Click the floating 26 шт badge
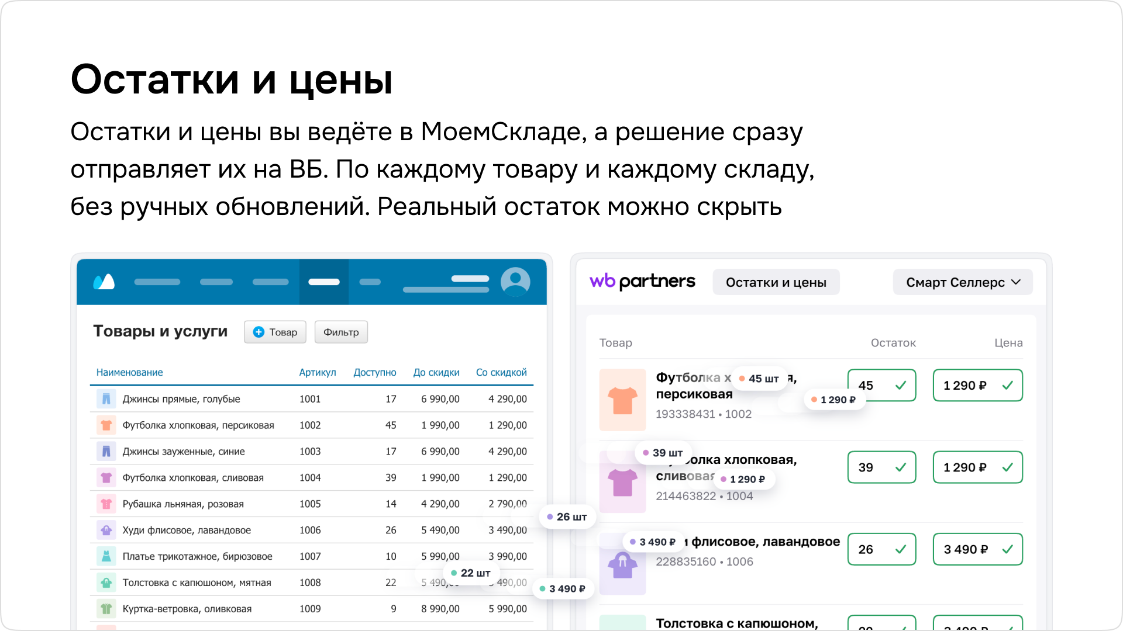The image size is (1123, 631). coord(567,517)
